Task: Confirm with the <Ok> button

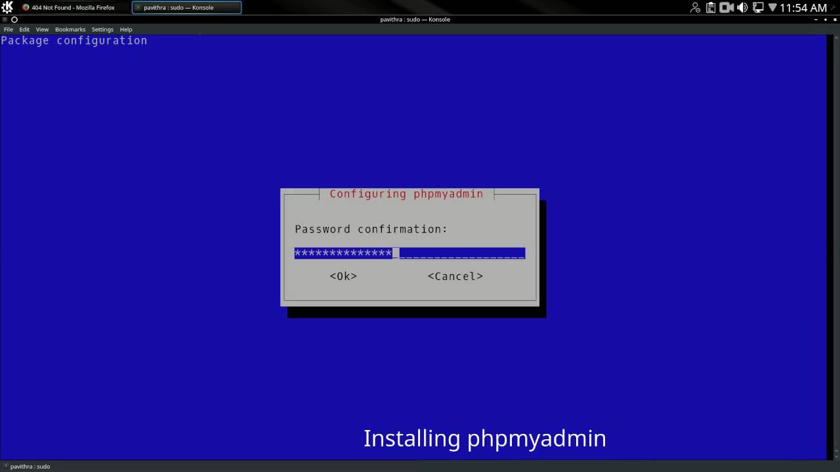Action: [343, 276]
